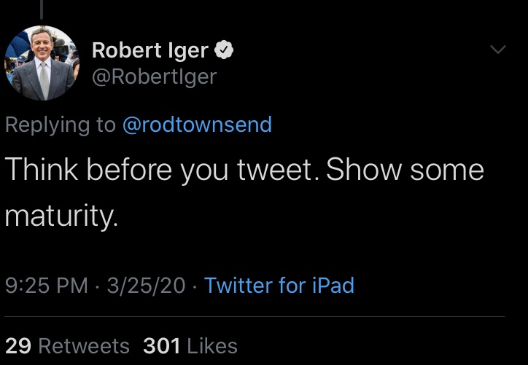Click the thread connector line above avatar
The width and height of the screenshot is (528, 365).
tap(42, 9)
